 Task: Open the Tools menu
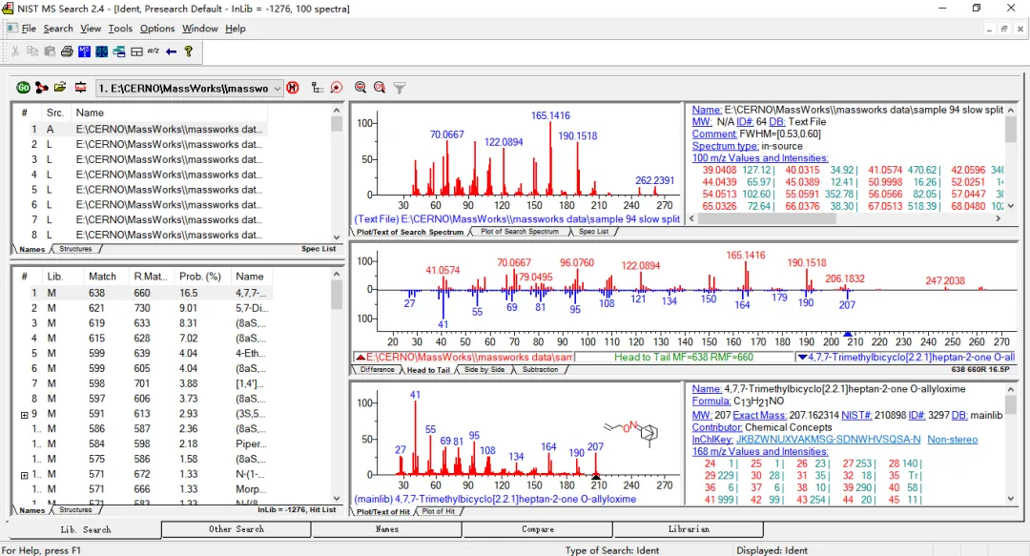coord(120,29)
